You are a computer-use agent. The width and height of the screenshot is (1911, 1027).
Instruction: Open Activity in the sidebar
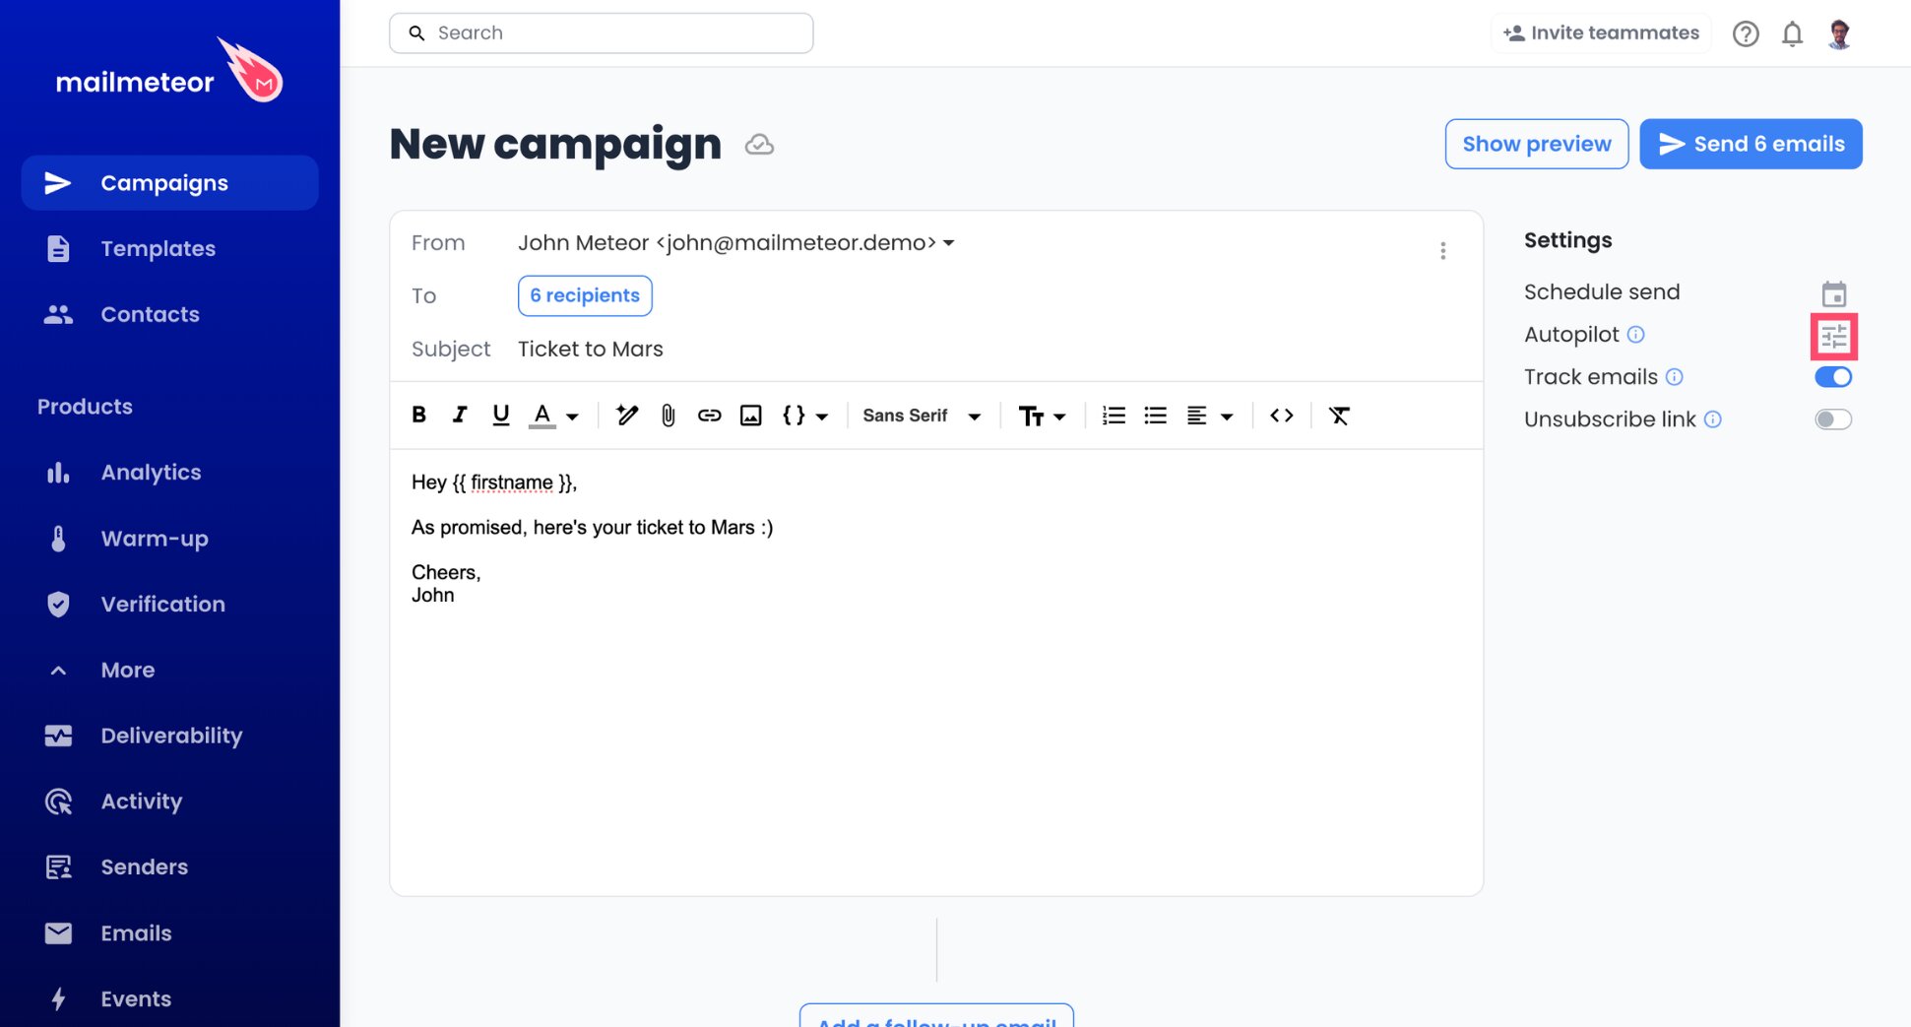[x=169, y=802]
